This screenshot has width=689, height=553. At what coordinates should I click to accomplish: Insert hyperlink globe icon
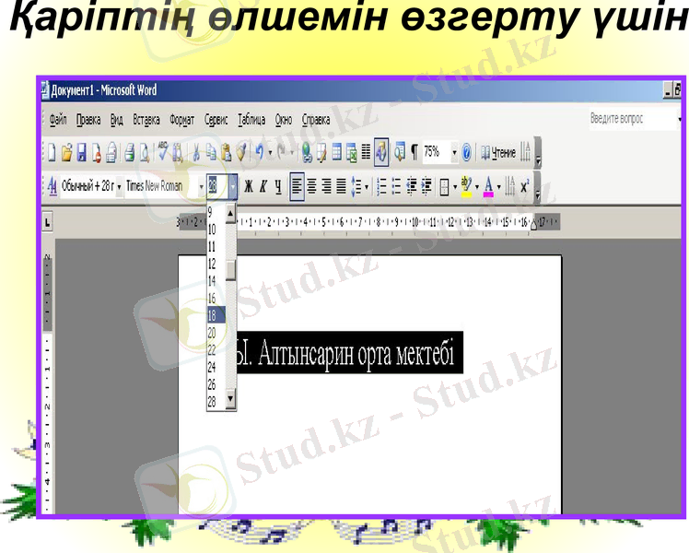pyautogui.click(x=307, y=153)
